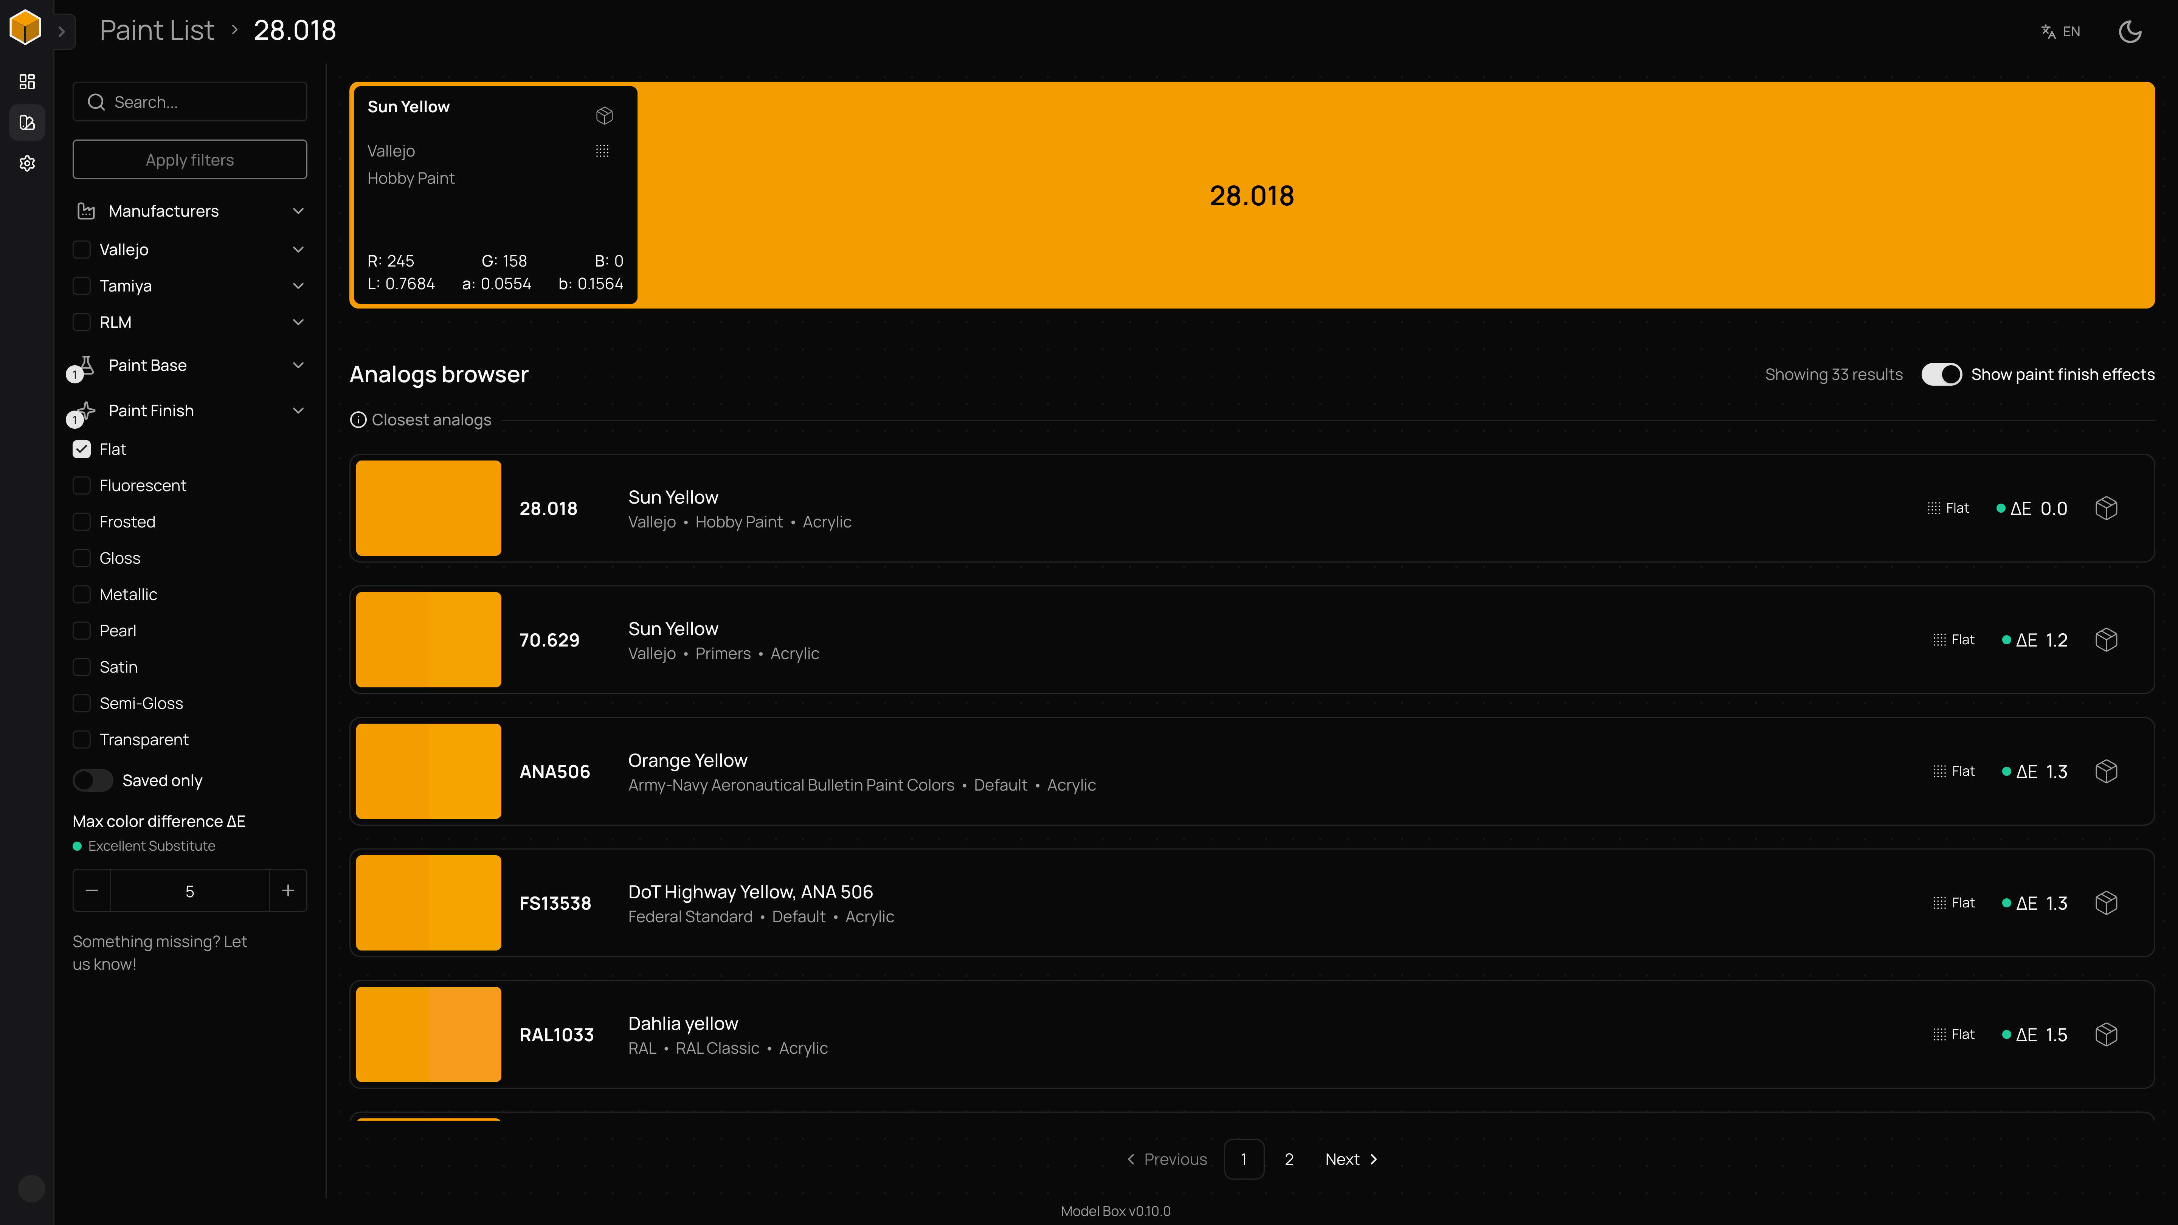Click the dotted finish icon in Sun Yellow card
The image size is (2178, 1225).
602,150
